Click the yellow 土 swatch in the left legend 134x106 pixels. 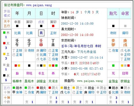[4, 54]
